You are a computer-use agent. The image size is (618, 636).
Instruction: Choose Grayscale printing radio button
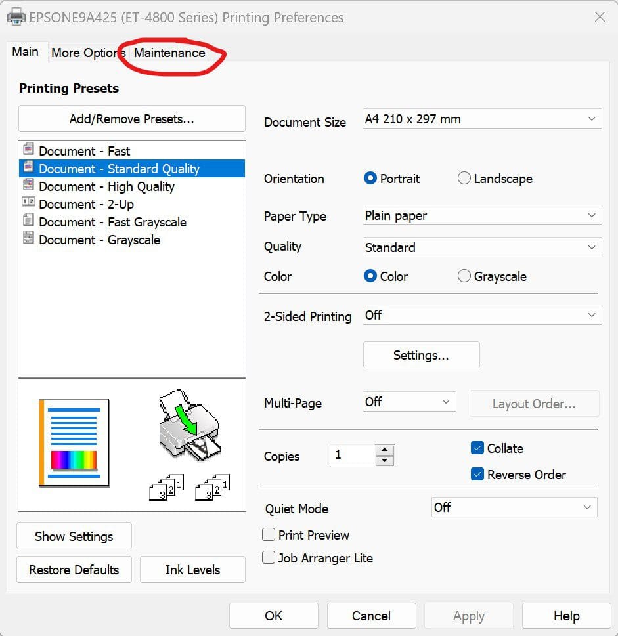point(464,276)
